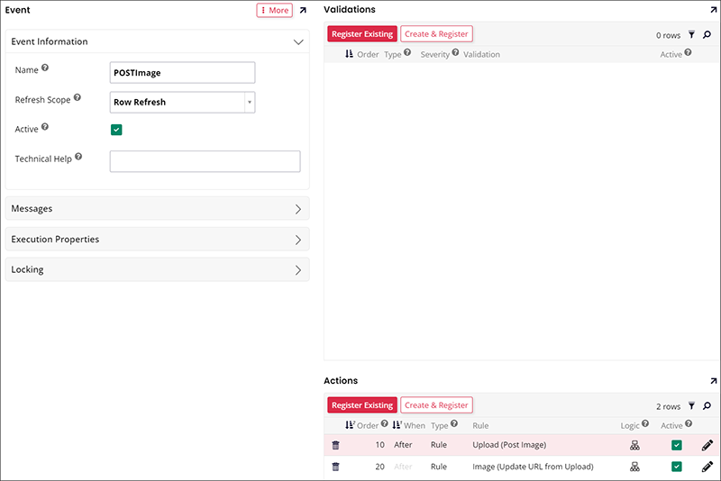Toggle Active for Upload (Post Image) rule
Screen dimensions: 721x481
(x=677, y=445)
